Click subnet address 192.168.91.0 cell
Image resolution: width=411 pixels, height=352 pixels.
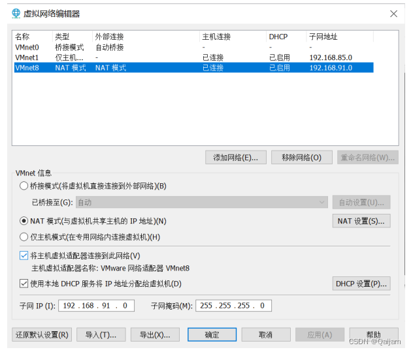point(331,68)
